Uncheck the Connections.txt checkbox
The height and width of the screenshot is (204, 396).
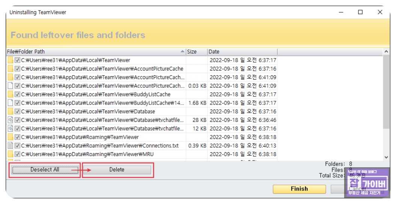coord(17,146)
